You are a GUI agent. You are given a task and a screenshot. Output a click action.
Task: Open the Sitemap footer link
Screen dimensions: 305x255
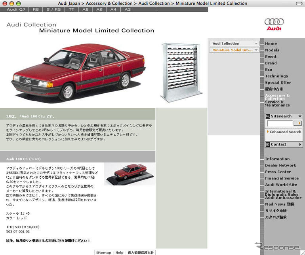click(x=103, y=253)
